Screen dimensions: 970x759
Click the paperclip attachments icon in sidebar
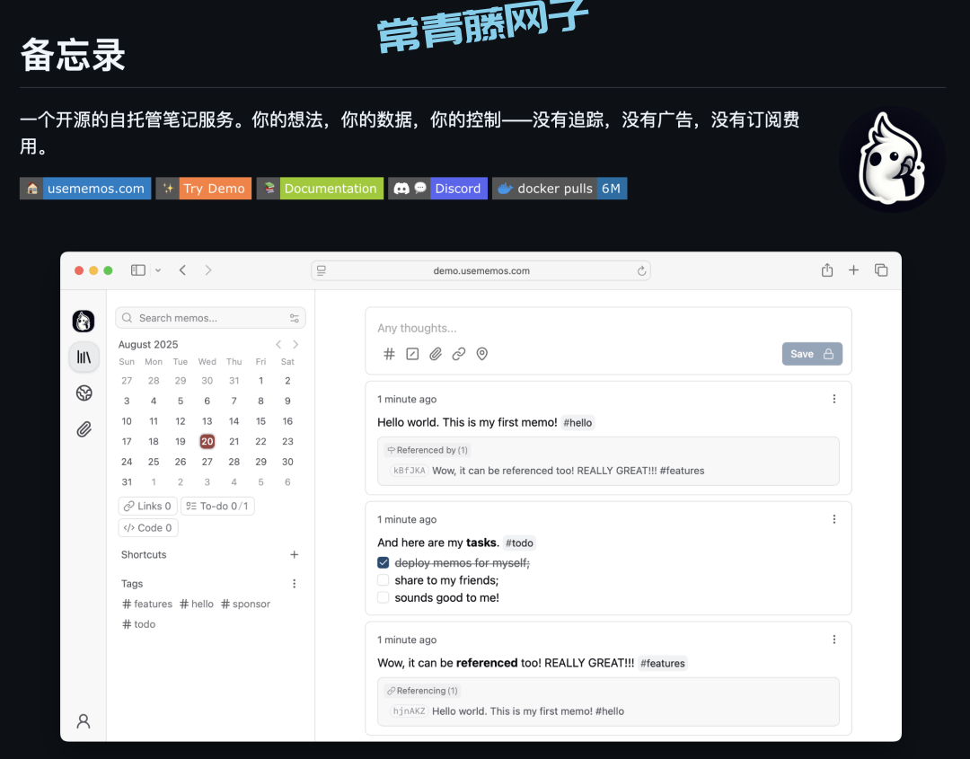point(84,429)
